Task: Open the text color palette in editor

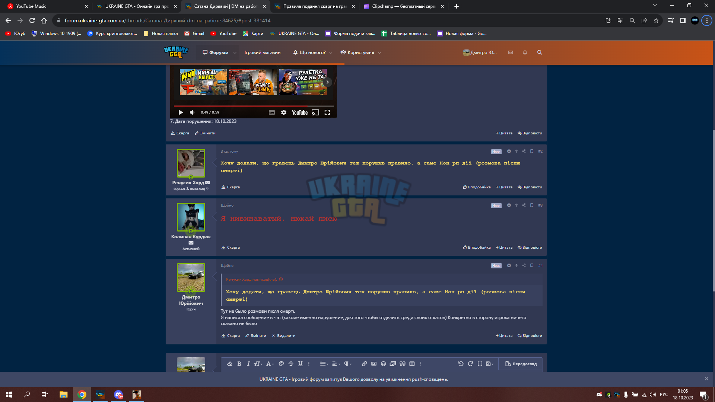Action: click(x=281, y=364)
